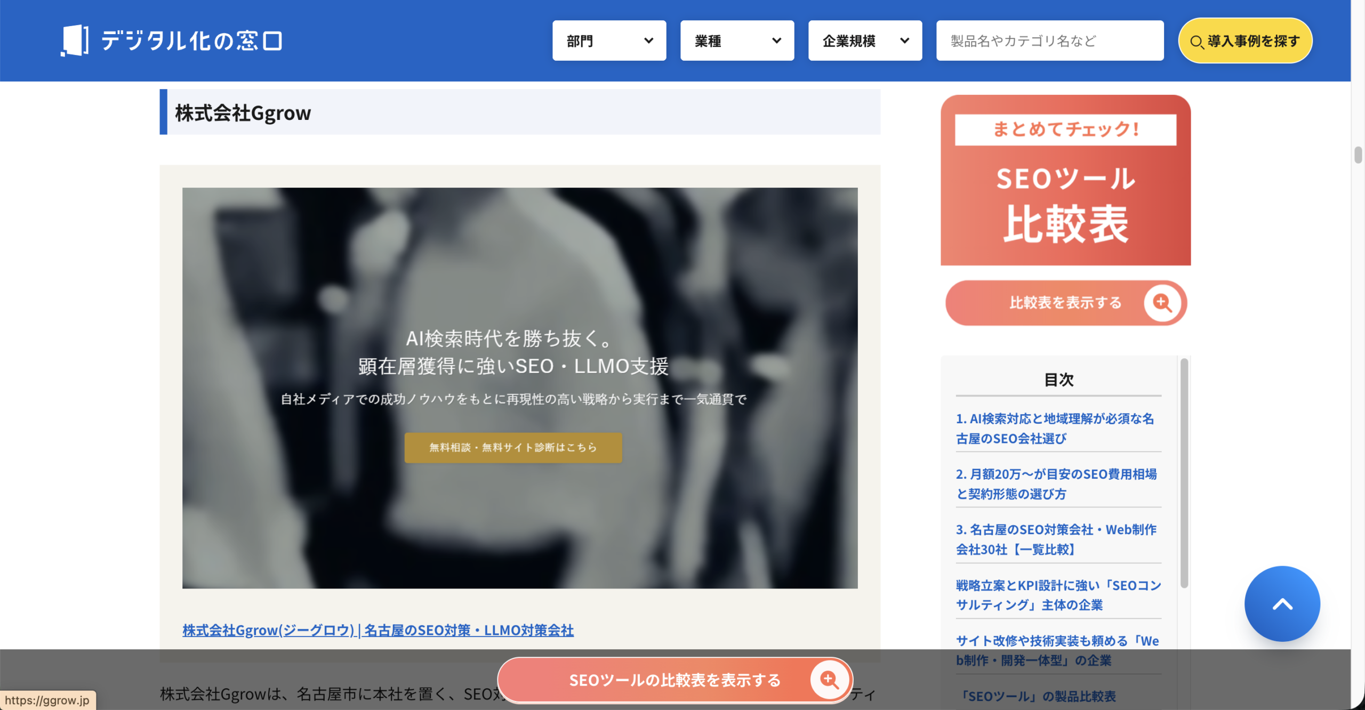
Task: Open the 業種 dropdown
Action: [737, 41]
